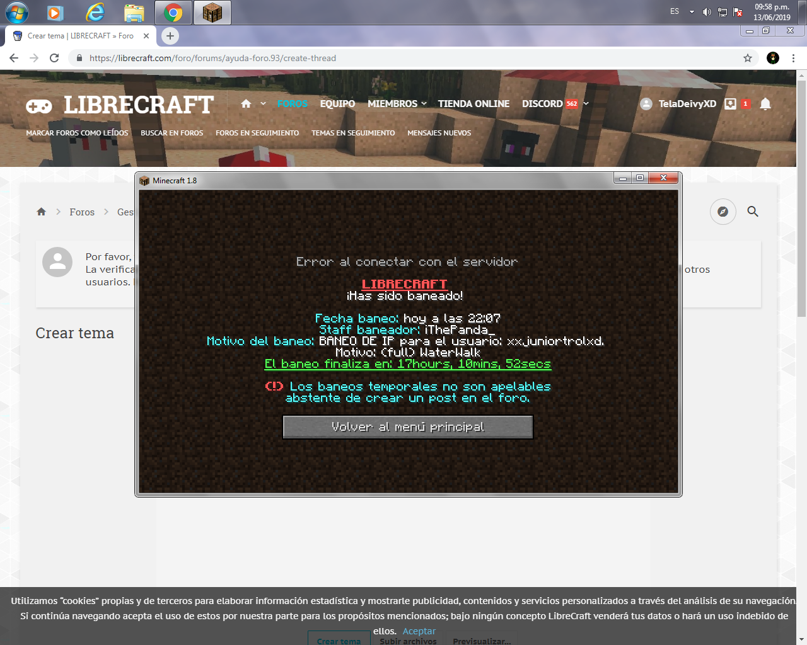807x645 pixels.
Task: Click TEMAS EN SEGUIMIENTO
Action: click(353, 133)
